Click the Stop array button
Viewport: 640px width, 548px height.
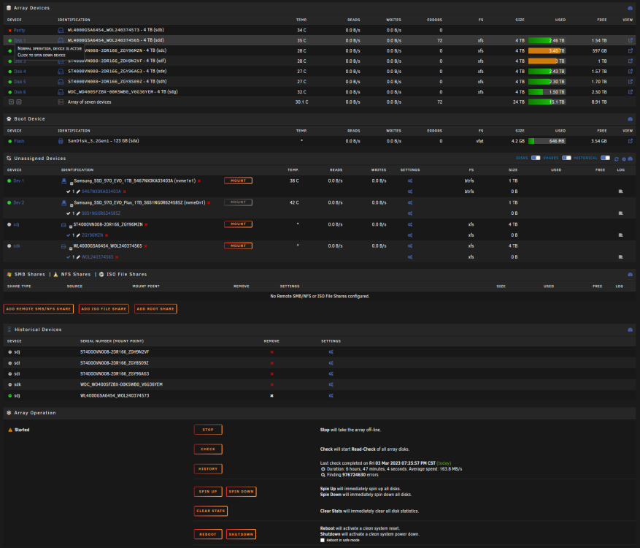tap(208, 430)
